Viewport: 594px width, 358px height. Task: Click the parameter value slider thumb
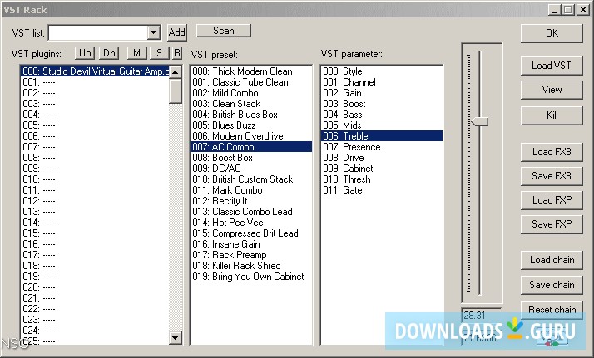[479, 121]
